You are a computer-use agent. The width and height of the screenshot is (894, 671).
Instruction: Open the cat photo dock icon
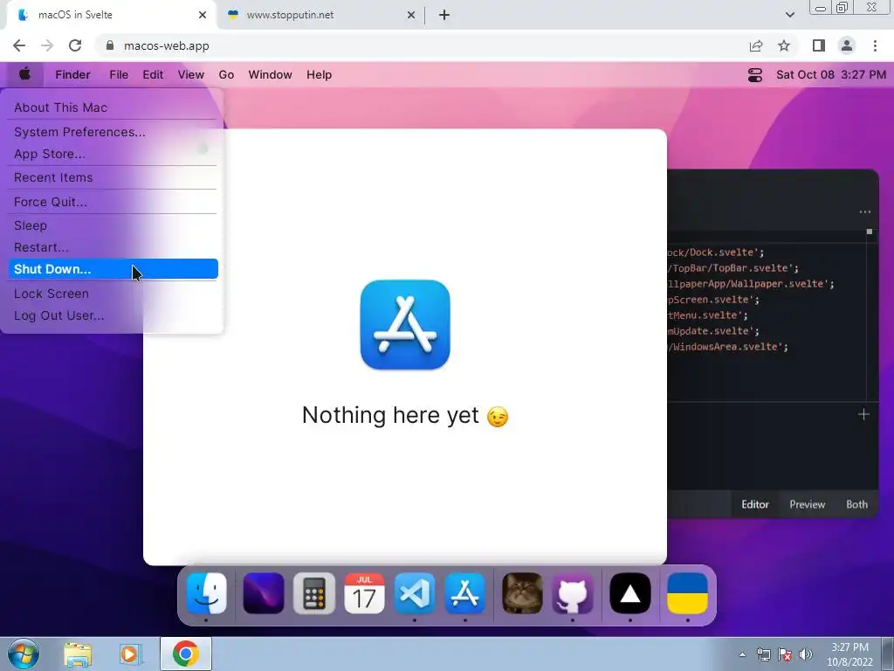click(522, 593)
